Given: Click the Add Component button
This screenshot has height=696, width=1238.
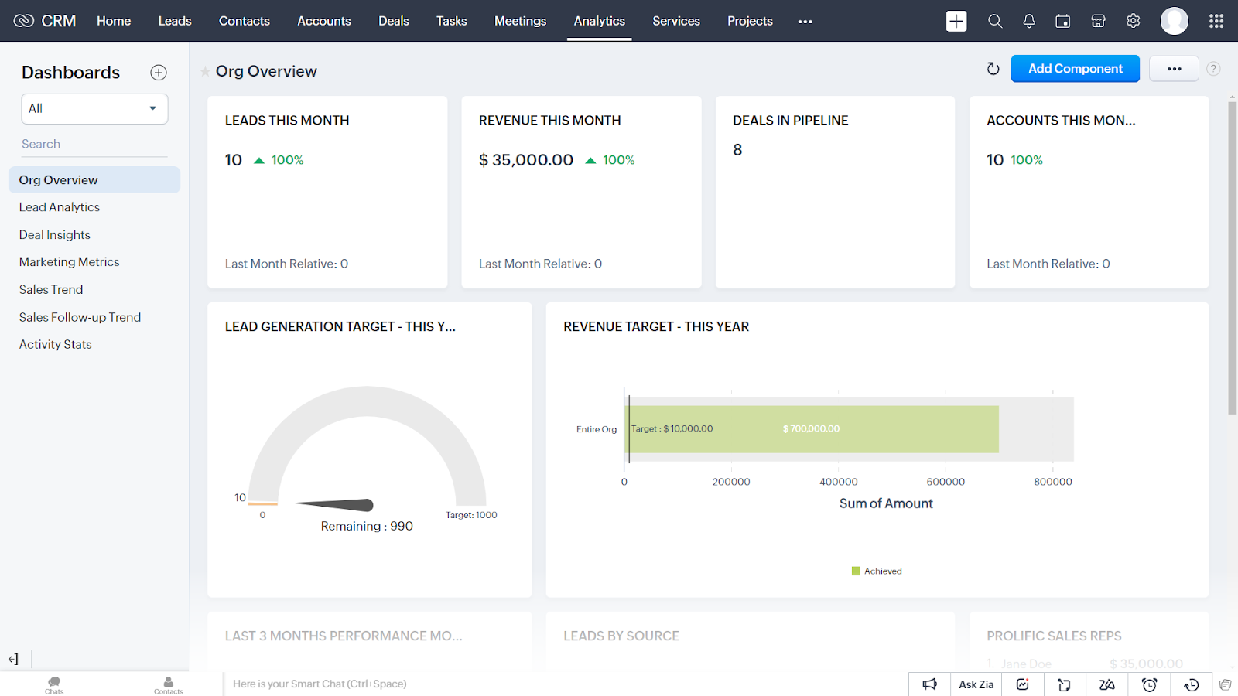Looking at the screenshot, I should pyautogui.click(x=1075, y=69).
